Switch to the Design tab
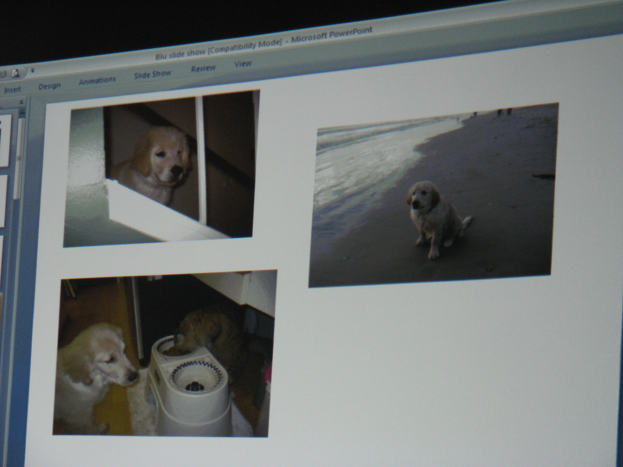Screen dimensions: 623x467 (49, 86)
